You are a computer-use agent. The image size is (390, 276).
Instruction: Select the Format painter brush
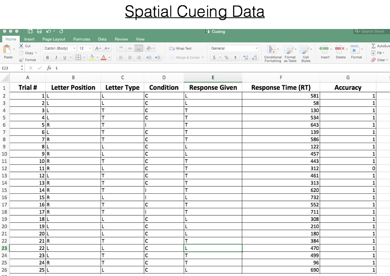(21, 60)
